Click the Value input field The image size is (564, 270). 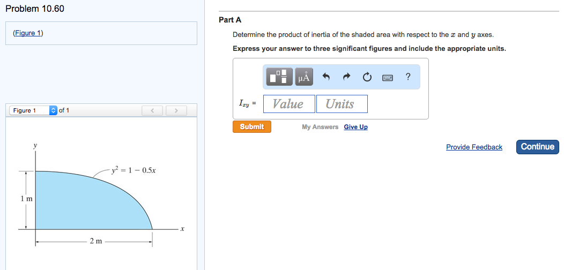coord(289,104)
